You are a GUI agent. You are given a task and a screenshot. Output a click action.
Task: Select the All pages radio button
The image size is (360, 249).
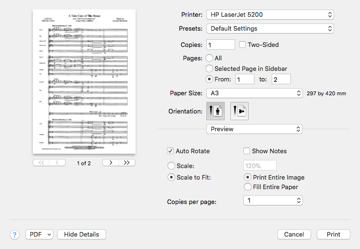click(209, 58)
